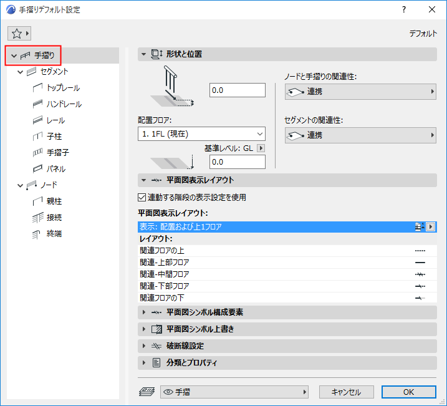Screen dimensions: 447x406
Task: Click the show-on-stories icon in 表示 row
Action: click(419, 226)
